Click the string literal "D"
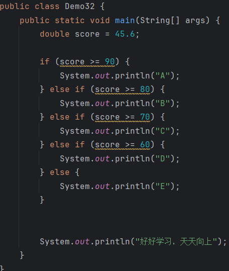 coord(163,159)
